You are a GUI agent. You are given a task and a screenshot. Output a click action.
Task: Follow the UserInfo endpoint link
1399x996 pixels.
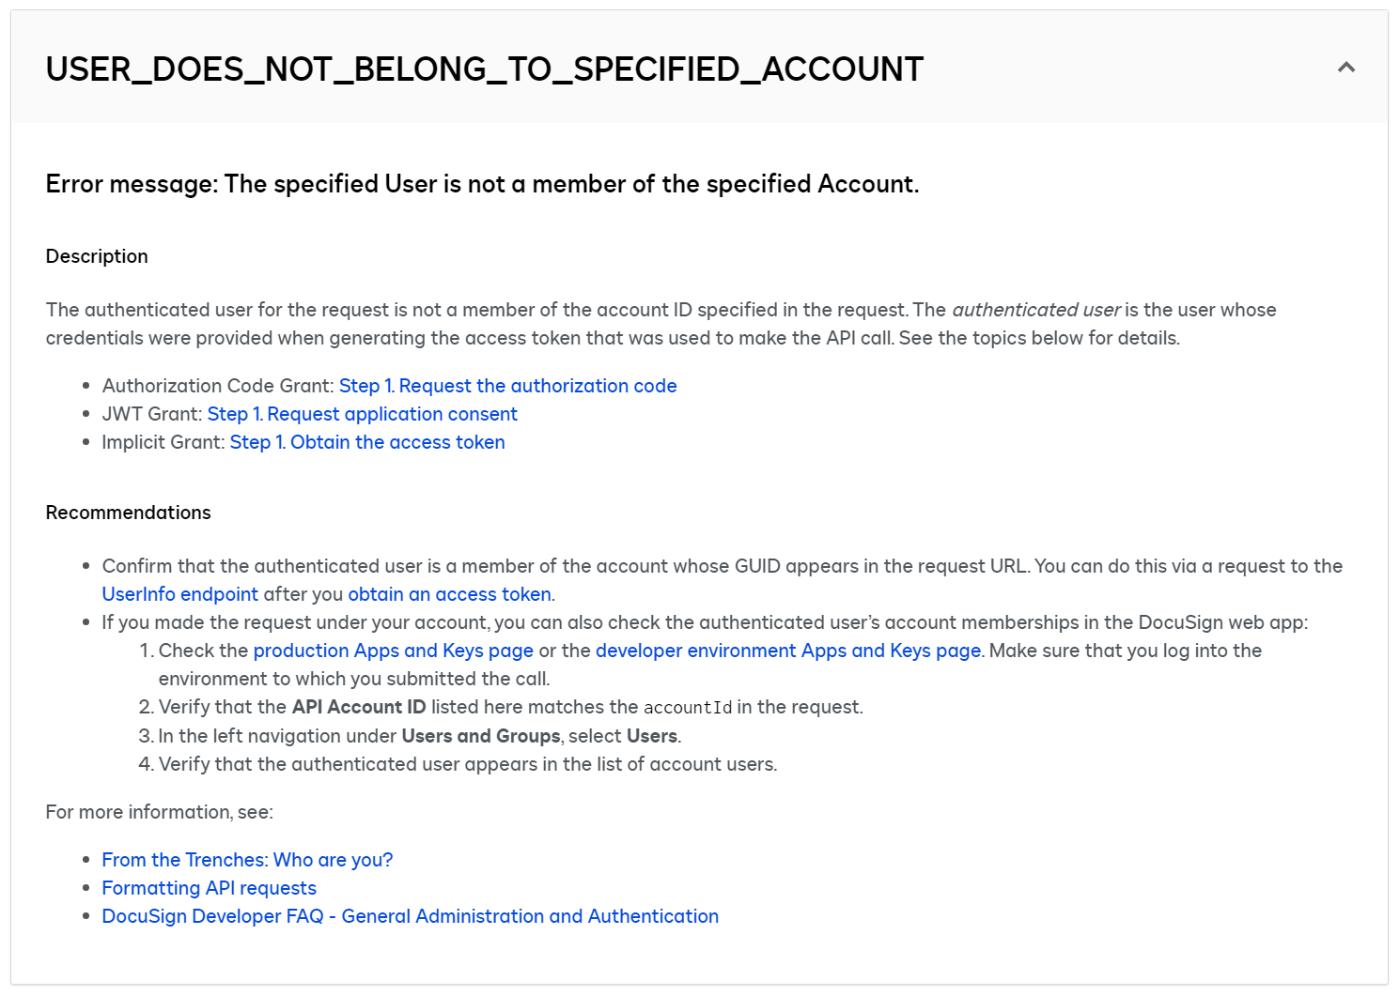[179, 594]
